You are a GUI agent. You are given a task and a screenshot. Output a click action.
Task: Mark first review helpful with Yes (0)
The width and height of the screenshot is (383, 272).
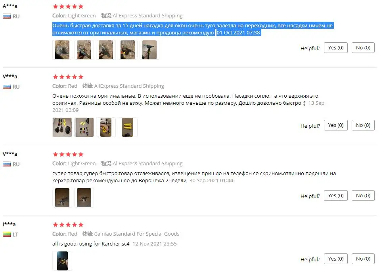coord(335,48)
